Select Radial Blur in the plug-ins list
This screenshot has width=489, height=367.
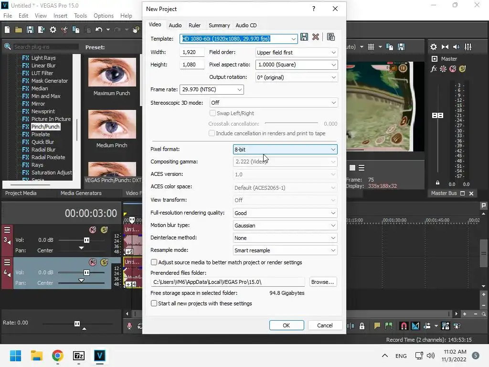coord(43,150)
